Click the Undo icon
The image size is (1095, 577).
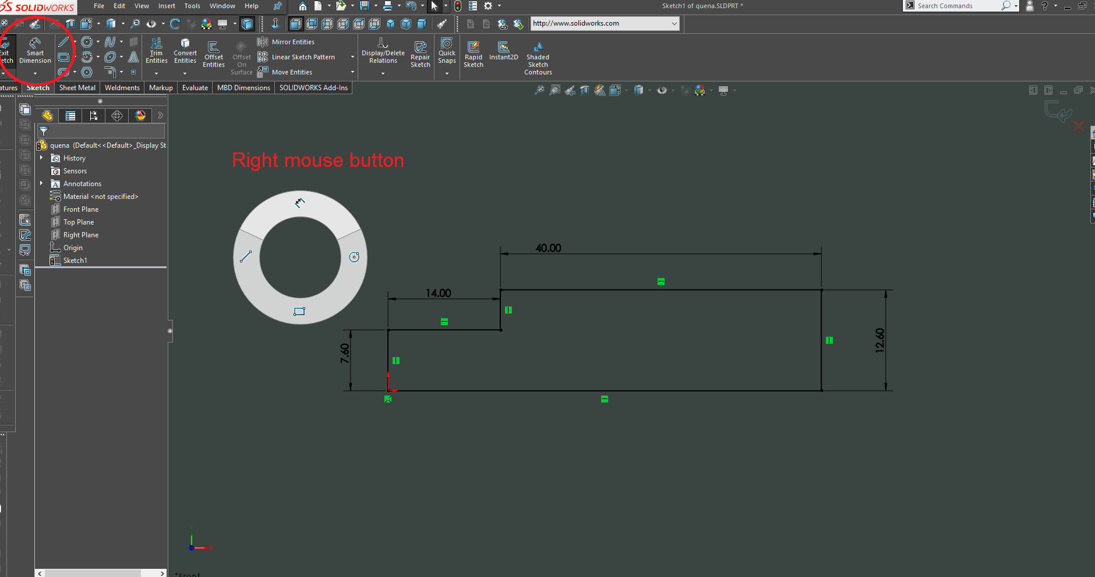pyautogui.click(x=411, y=6)
